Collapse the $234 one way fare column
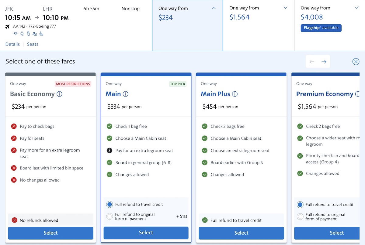The height and width of the screenshot is (245, 365). (x=214, y=9)
